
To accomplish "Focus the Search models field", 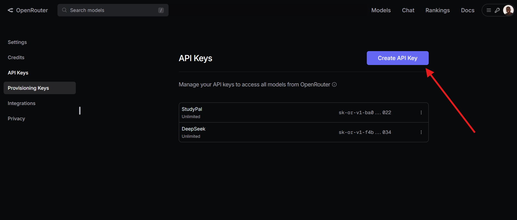I will [x=111, y=10].
